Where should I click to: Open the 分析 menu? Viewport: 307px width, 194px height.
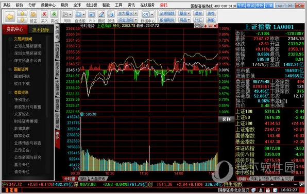(32, 5)
